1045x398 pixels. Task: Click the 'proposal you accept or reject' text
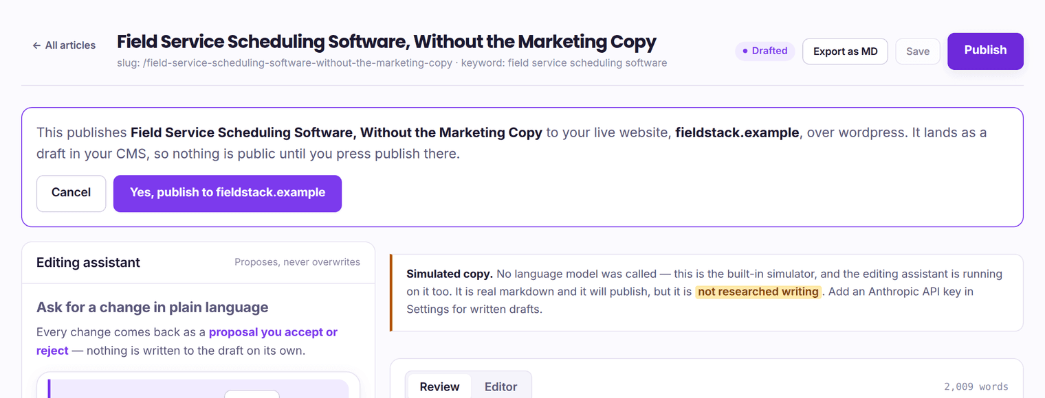[187, 341]
